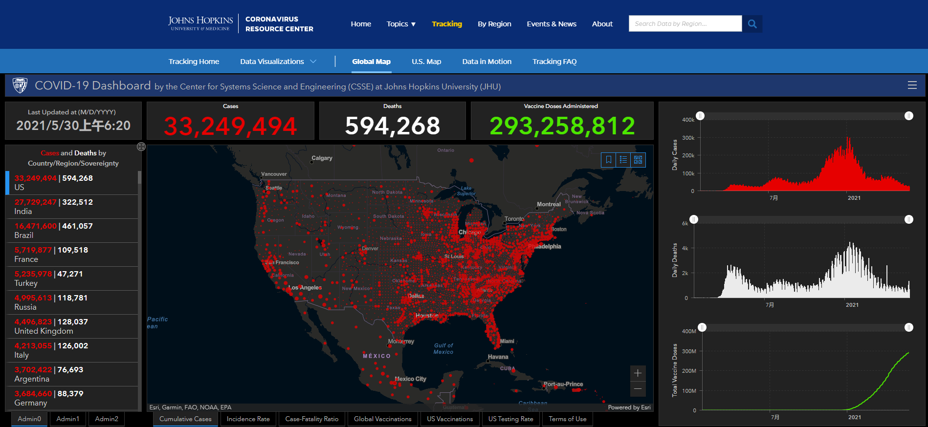Switch to the U.S. Map view

[426, 62]
